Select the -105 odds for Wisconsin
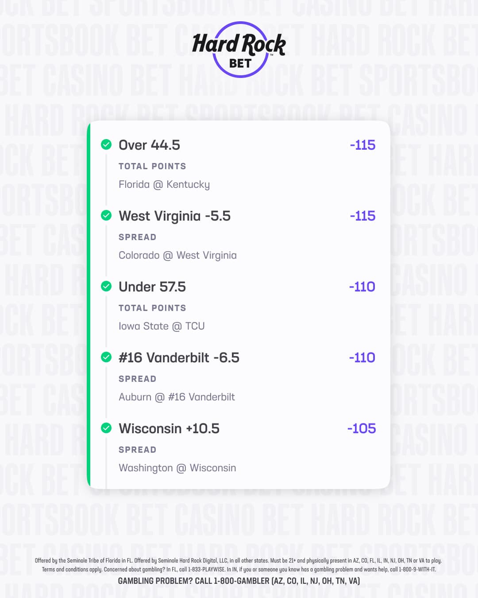Image resolution: width=478 pixels, height=598 pixels. (362, 428)
